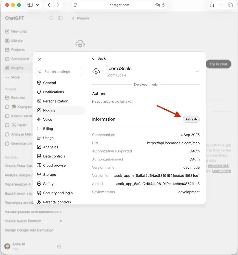Open Anna AI profile menu
Image resolution: width=238 pixels, height=255 pixels.
click(x=15, y=246)
